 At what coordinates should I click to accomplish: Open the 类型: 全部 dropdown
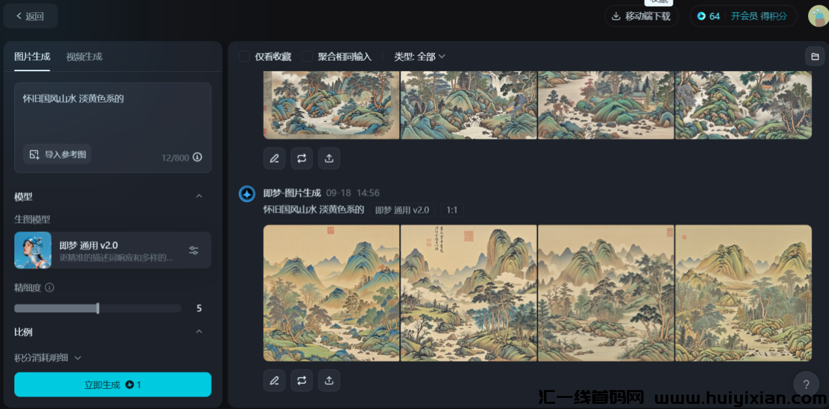tap(419, 57)
